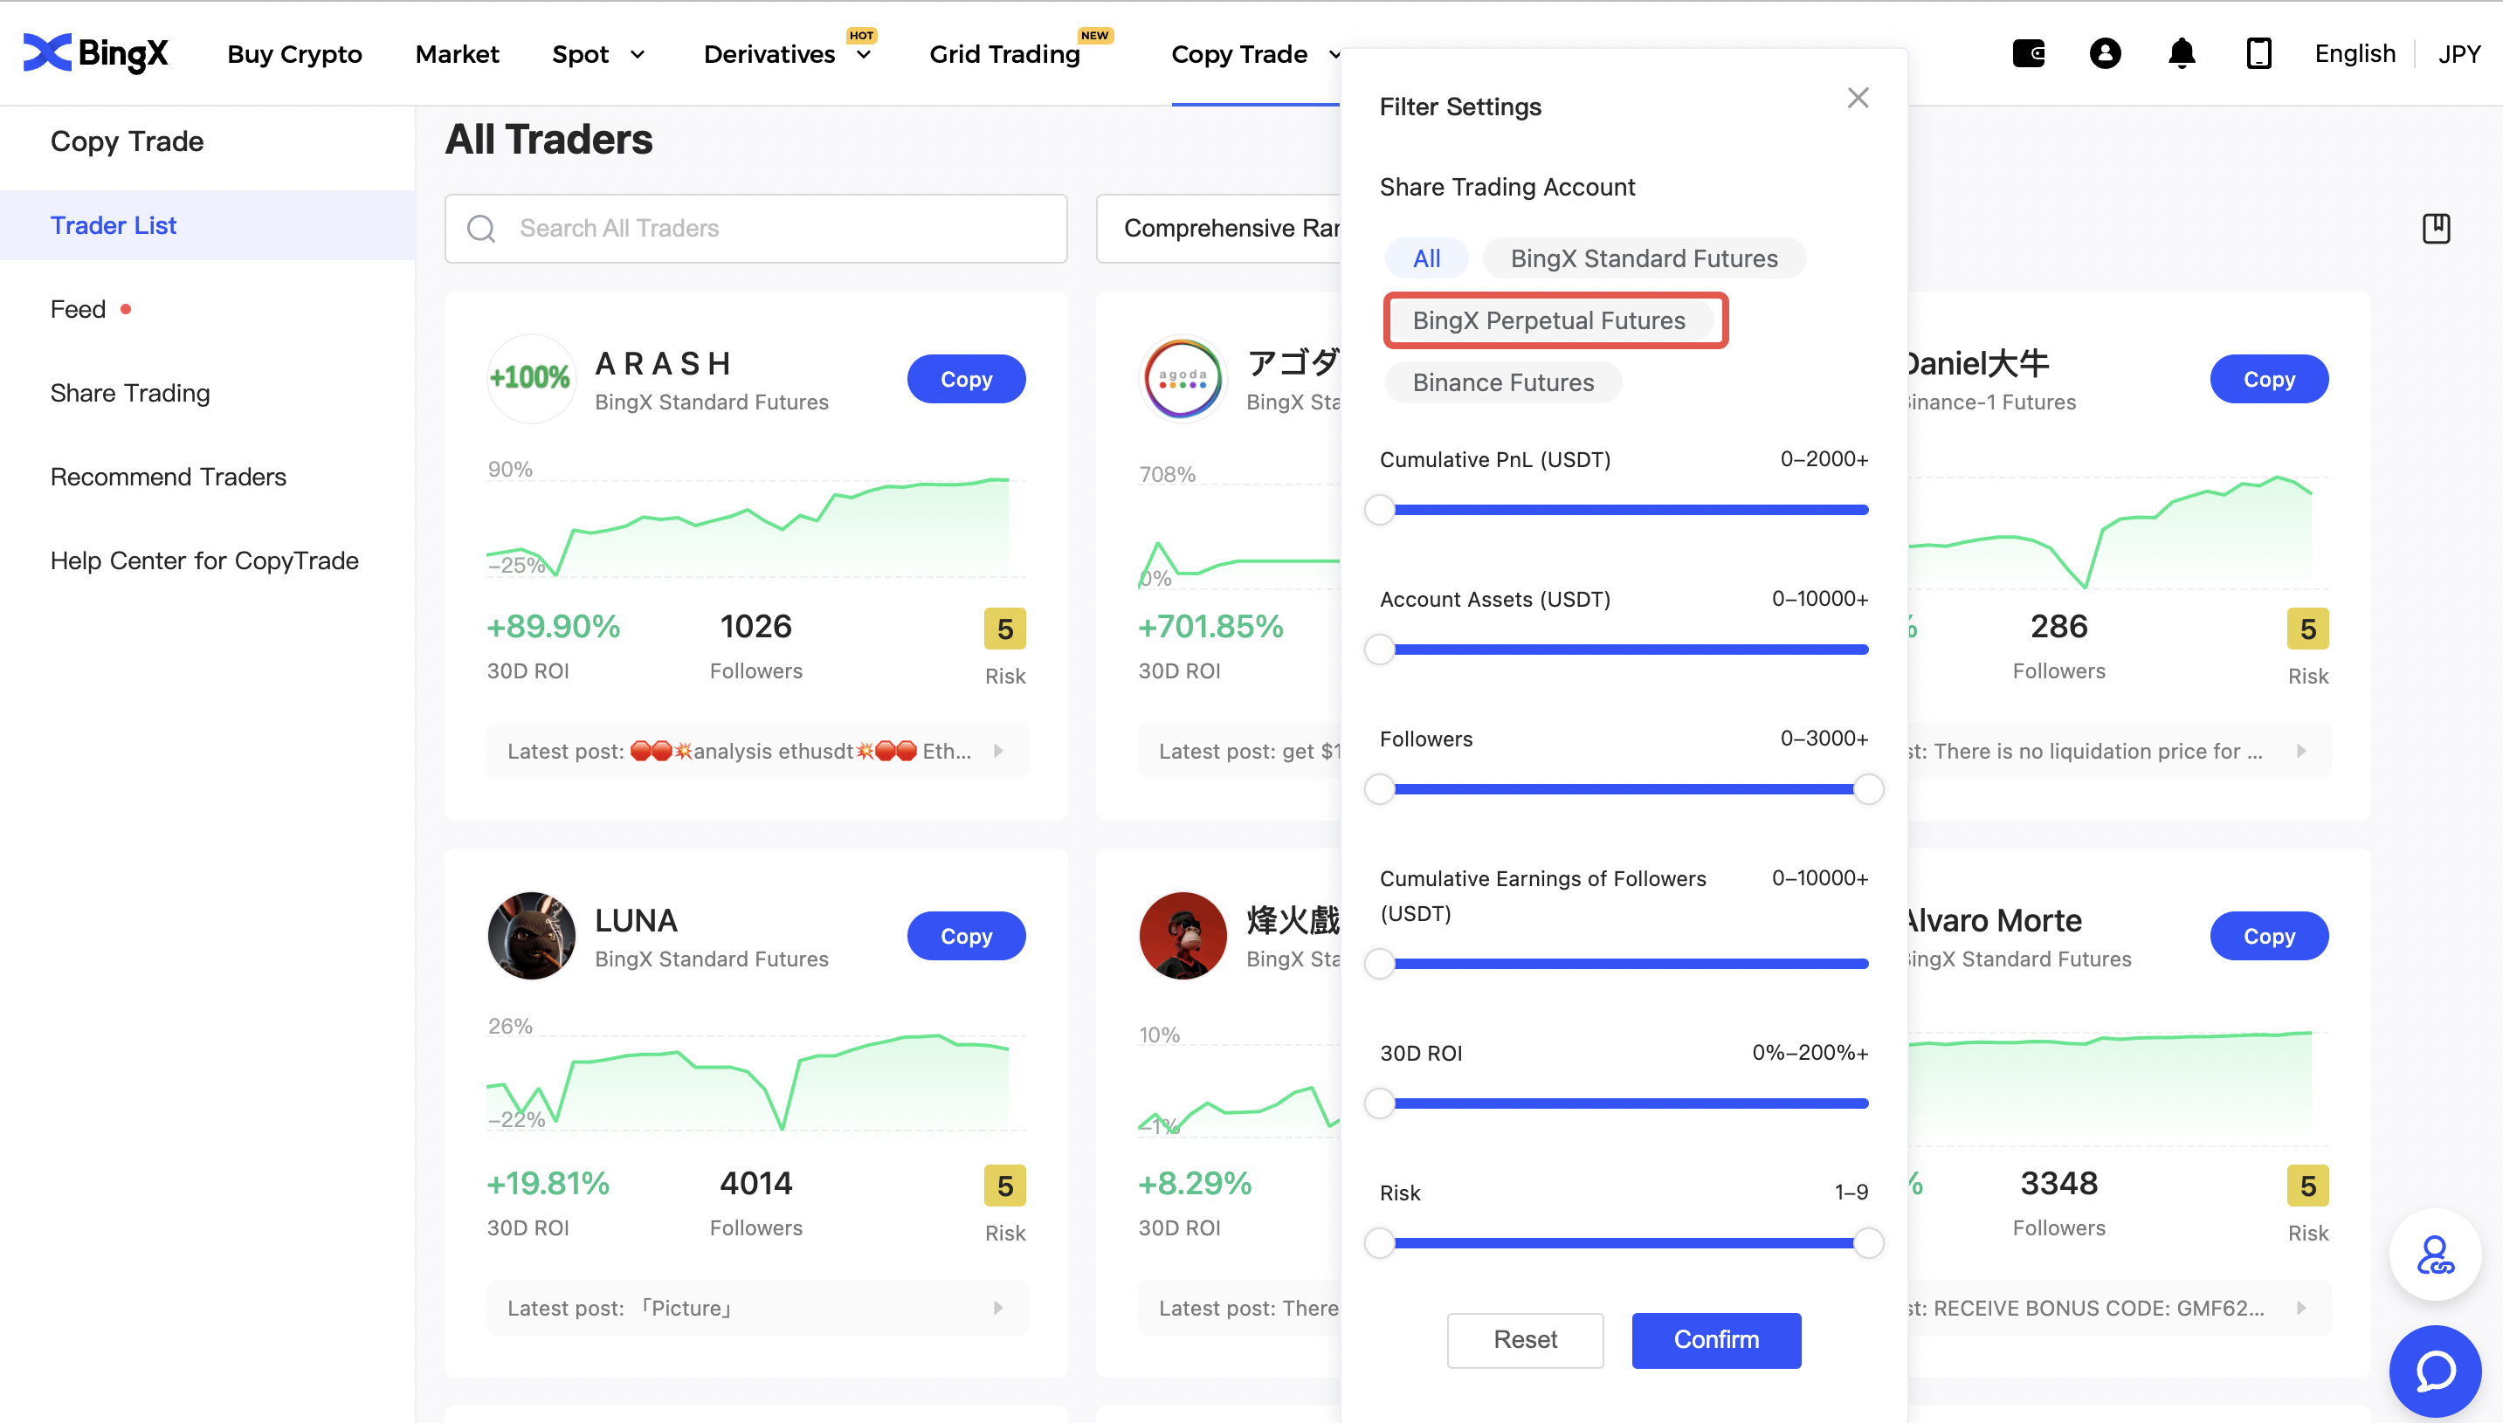Open Share Trading in sidebar

(130, 393)
